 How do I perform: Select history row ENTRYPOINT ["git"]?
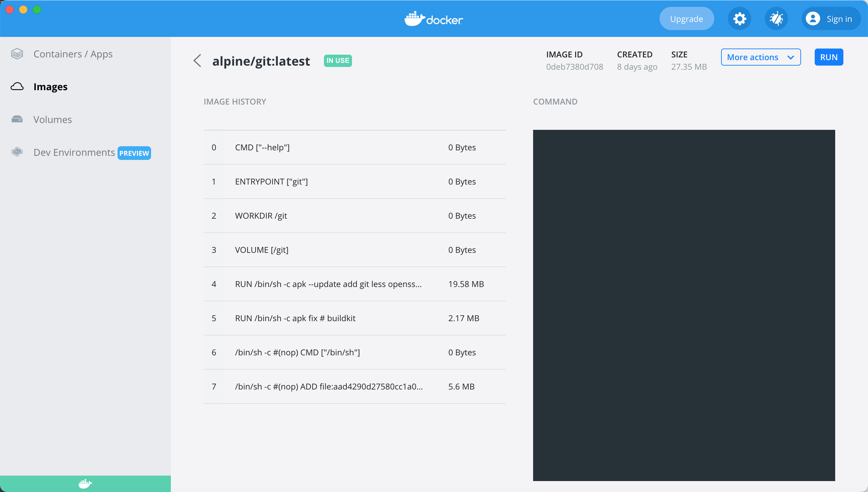click(355, 181)
